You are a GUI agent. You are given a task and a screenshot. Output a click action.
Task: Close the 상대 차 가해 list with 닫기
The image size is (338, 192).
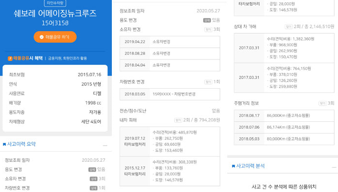click(289, 27)
